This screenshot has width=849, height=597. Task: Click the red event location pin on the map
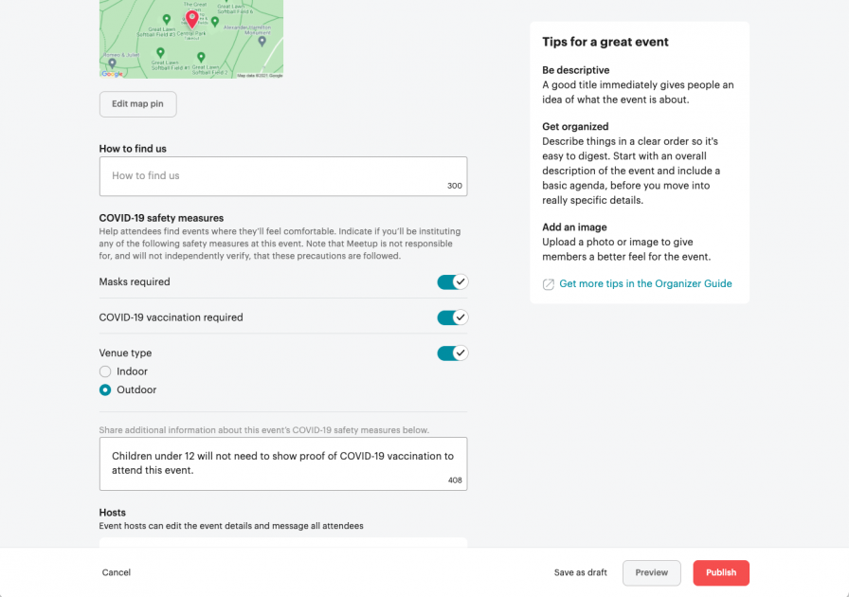[x=191, y=20]
